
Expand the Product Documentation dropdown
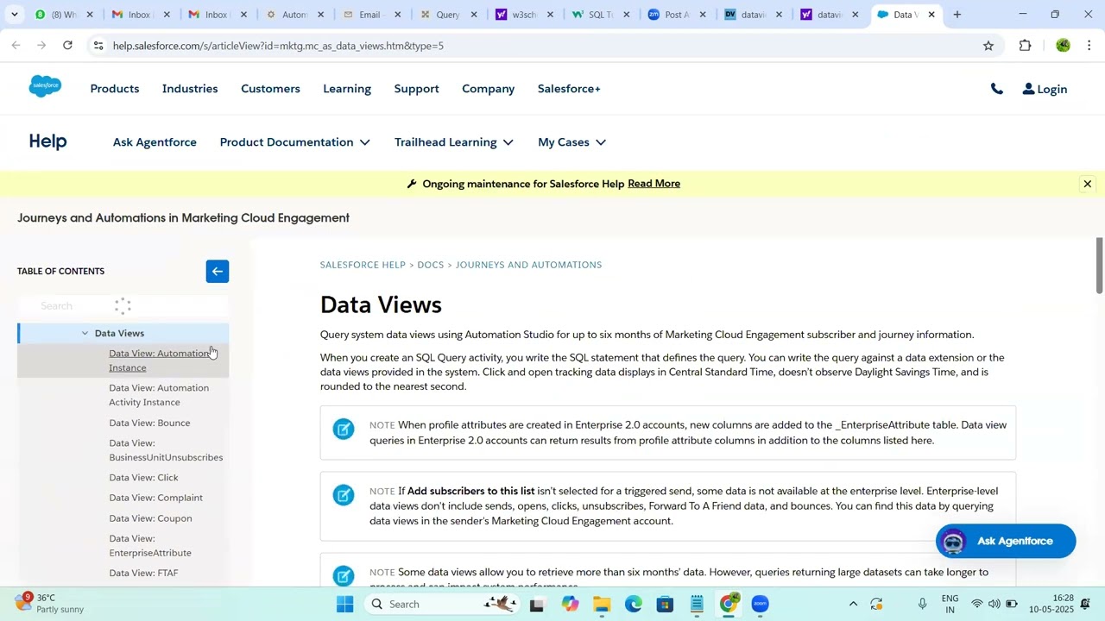[295, 142]
